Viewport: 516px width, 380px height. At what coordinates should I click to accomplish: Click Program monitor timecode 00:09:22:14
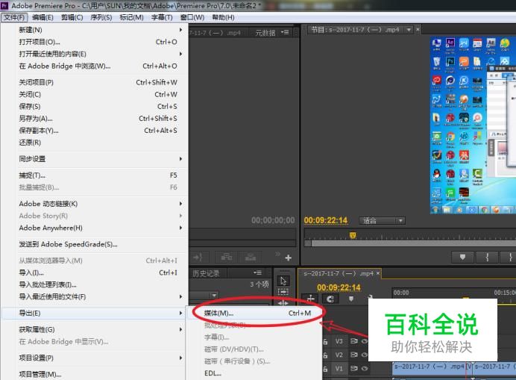click(325, 220)
